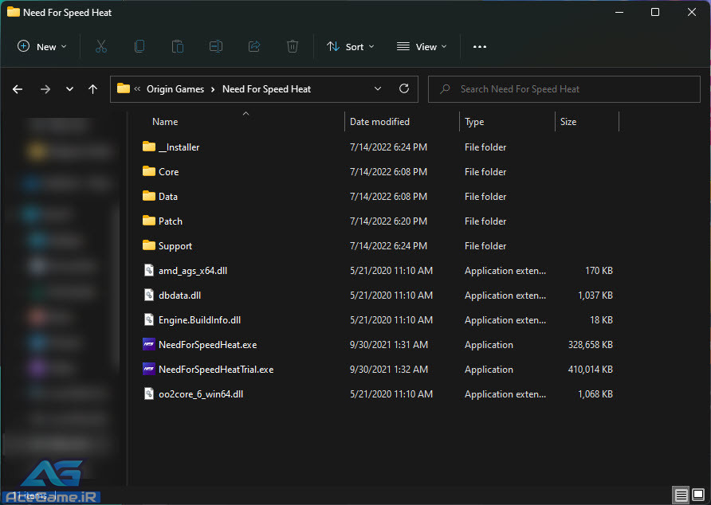Click the Paste clipboard icon
Screen dimensions: 711x505
[178, 47]
